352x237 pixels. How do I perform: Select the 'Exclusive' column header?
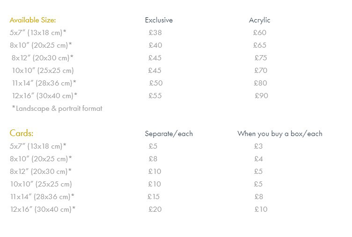pyautogui.click(x=159, y=20)
